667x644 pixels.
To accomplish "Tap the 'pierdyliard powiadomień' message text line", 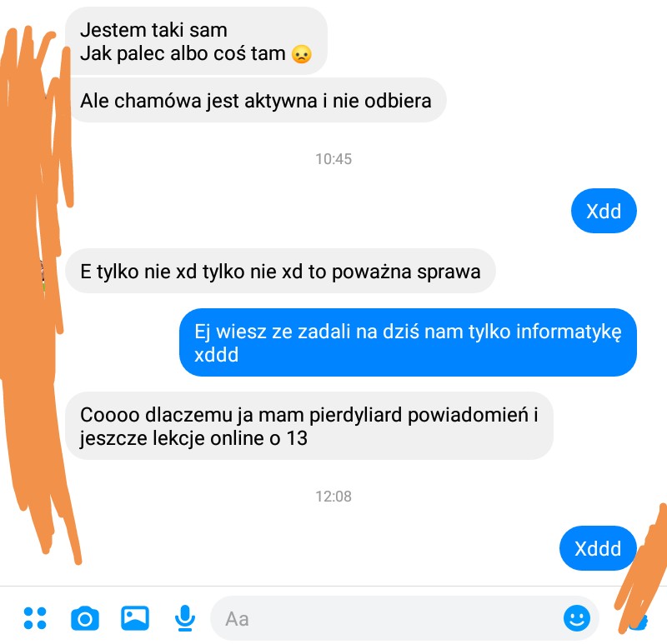I will [x=308, y=415].
